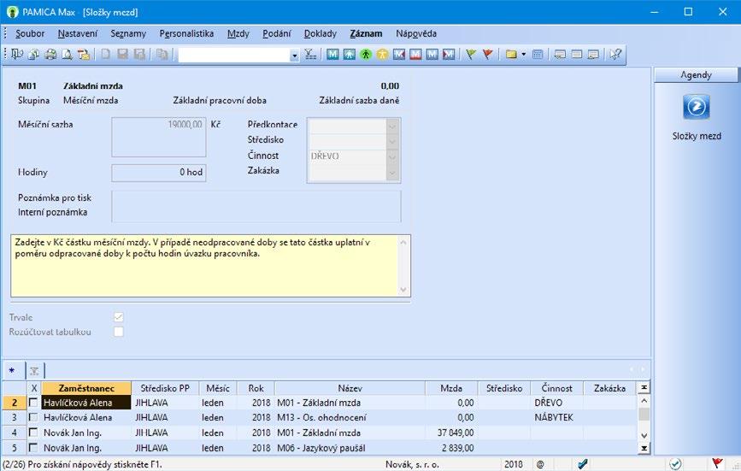This screenshot has width=741, height=471.
Task: Click the M icon with red bottom bar
Action: [x=415, y=55]
